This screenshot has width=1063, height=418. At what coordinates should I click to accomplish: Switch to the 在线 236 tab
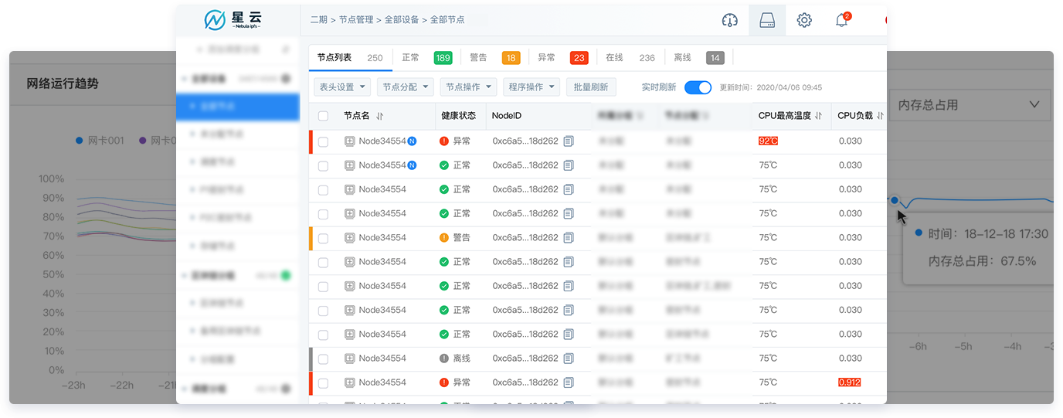click(x=630, y=58)
